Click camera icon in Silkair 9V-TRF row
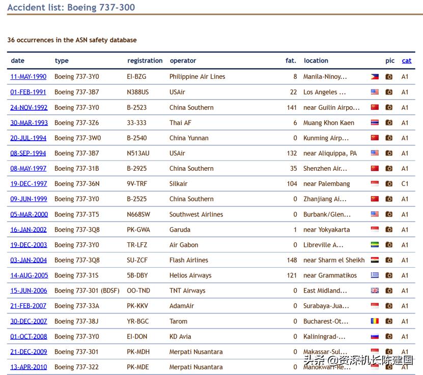The image size is (423, 375). tap(389, 183)
